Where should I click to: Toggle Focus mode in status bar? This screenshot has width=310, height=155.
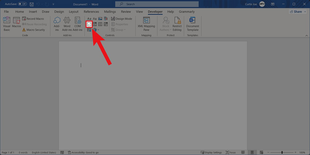pos(231,152)
